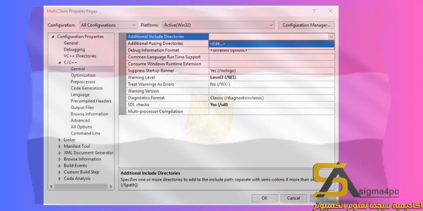Click the tree scrollbar right arrow
The height and width of the screenshot is (211, 423).
(111, 187)
